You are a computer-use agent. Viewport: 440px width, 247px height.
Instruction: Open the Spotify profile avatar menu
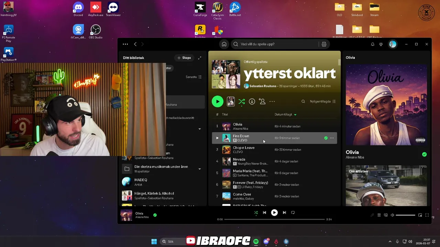[x=393, y=44]
